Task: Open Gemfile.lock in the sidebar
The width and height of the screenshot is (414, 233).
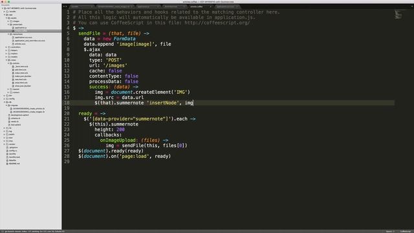Action: [14, 157]
